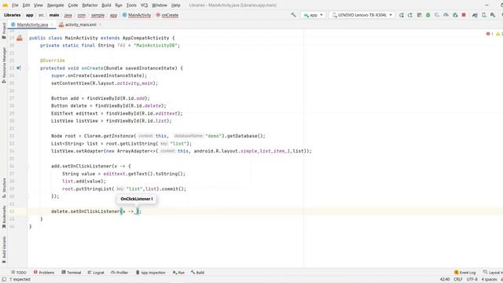Toggle tool window bars icon in status bar corner

click(4, 280)
